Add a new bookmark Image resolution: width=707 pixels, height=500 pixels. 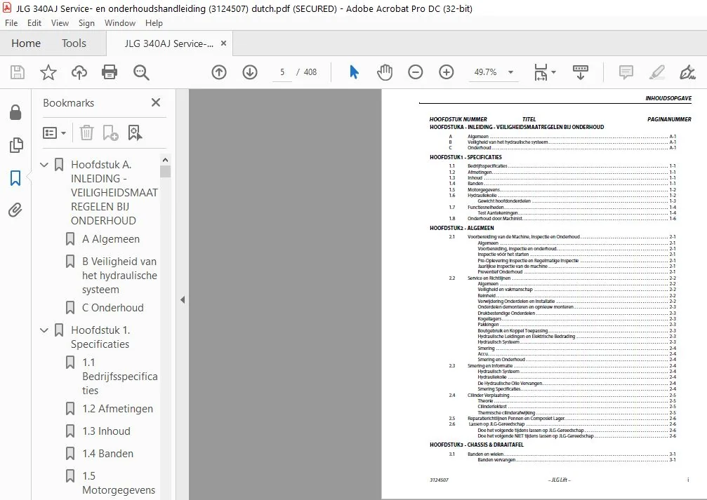pos(110,133)
